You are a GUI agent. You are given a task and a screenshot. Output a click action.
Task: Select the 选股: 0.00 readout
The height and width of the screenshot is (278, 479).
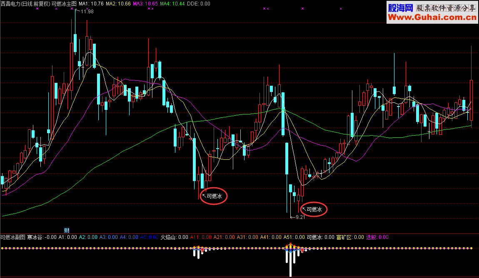click(377, 237)
